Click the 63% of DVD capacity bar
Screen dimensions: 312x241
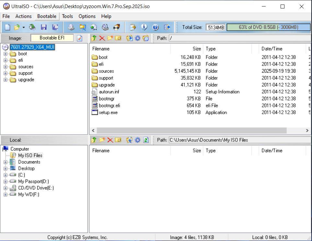coord(268,27)
